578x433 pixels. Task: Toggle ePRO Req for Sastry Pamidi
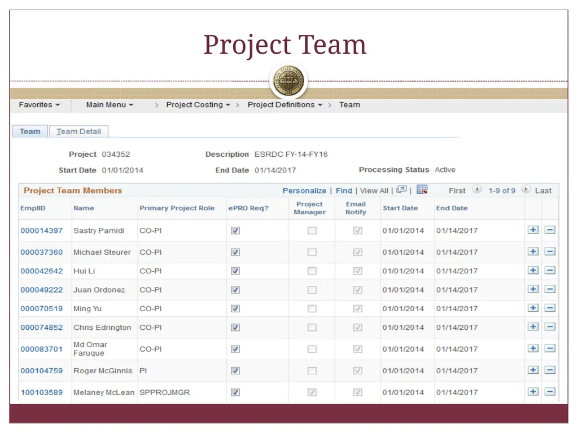[235, 231]
